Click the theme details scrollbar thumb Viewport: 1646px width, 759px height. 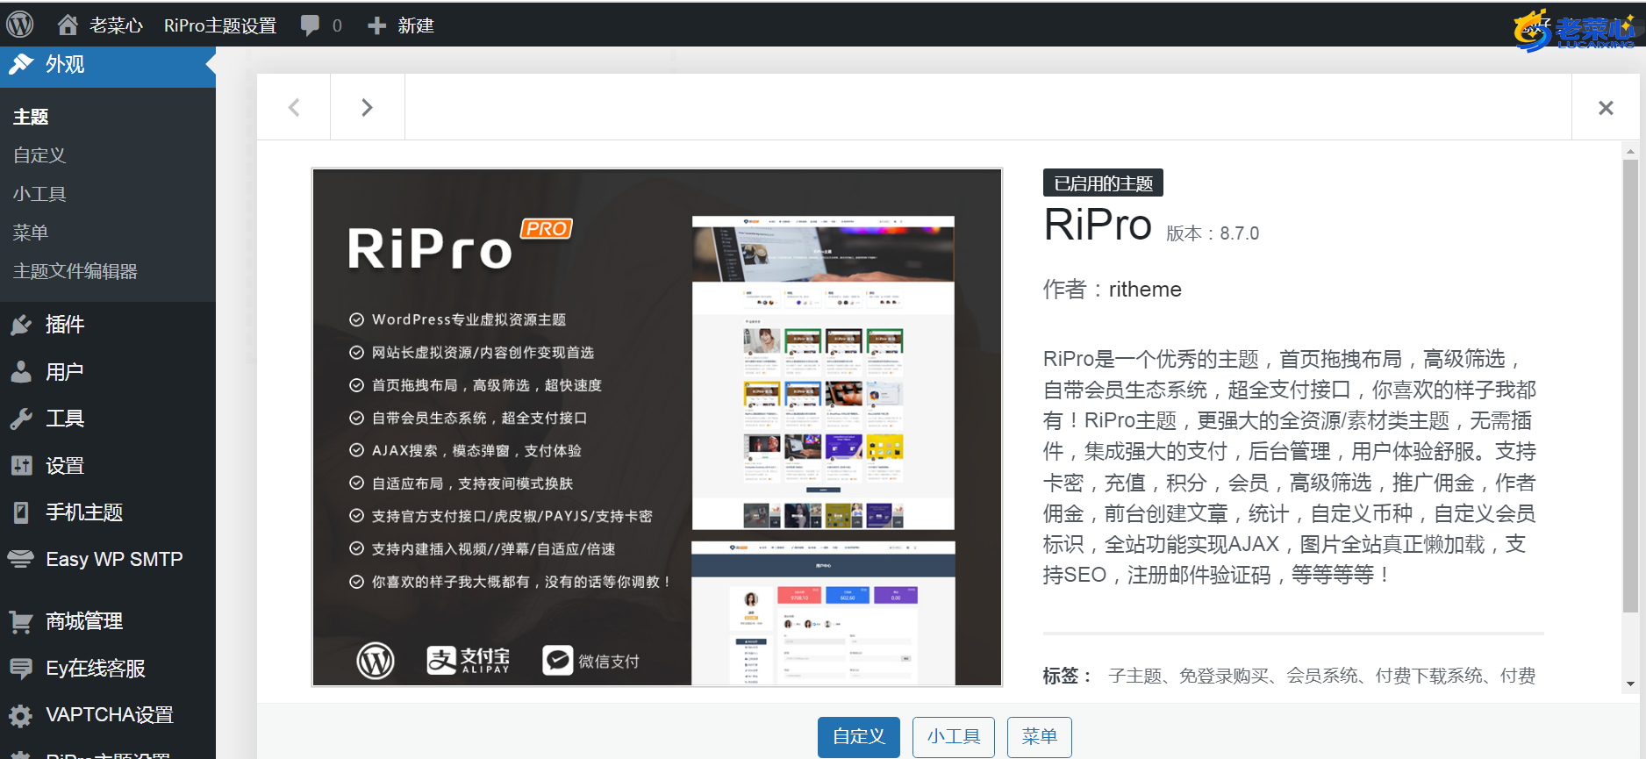[x=1630, y=386]
